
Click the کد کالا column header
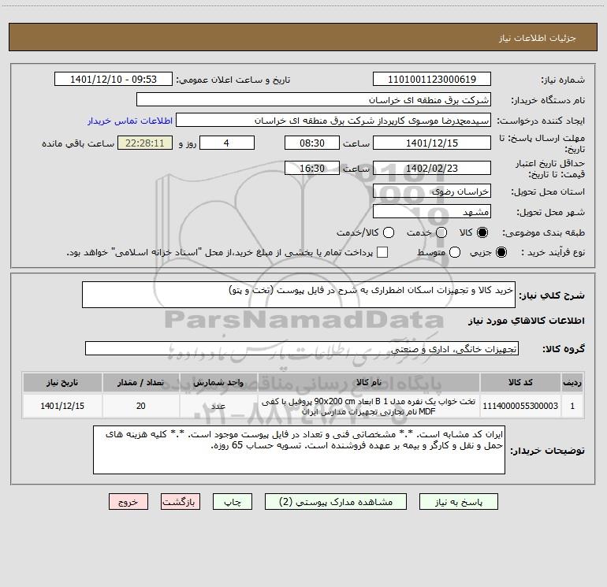pyautogui.click(x=520, y=382)
